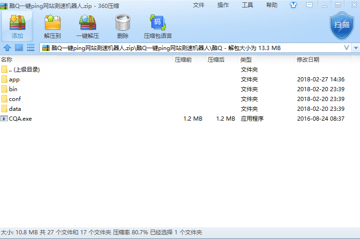The image size is (360, 239).
Task: Switch to list detail view mode
Action: [30, 48]
